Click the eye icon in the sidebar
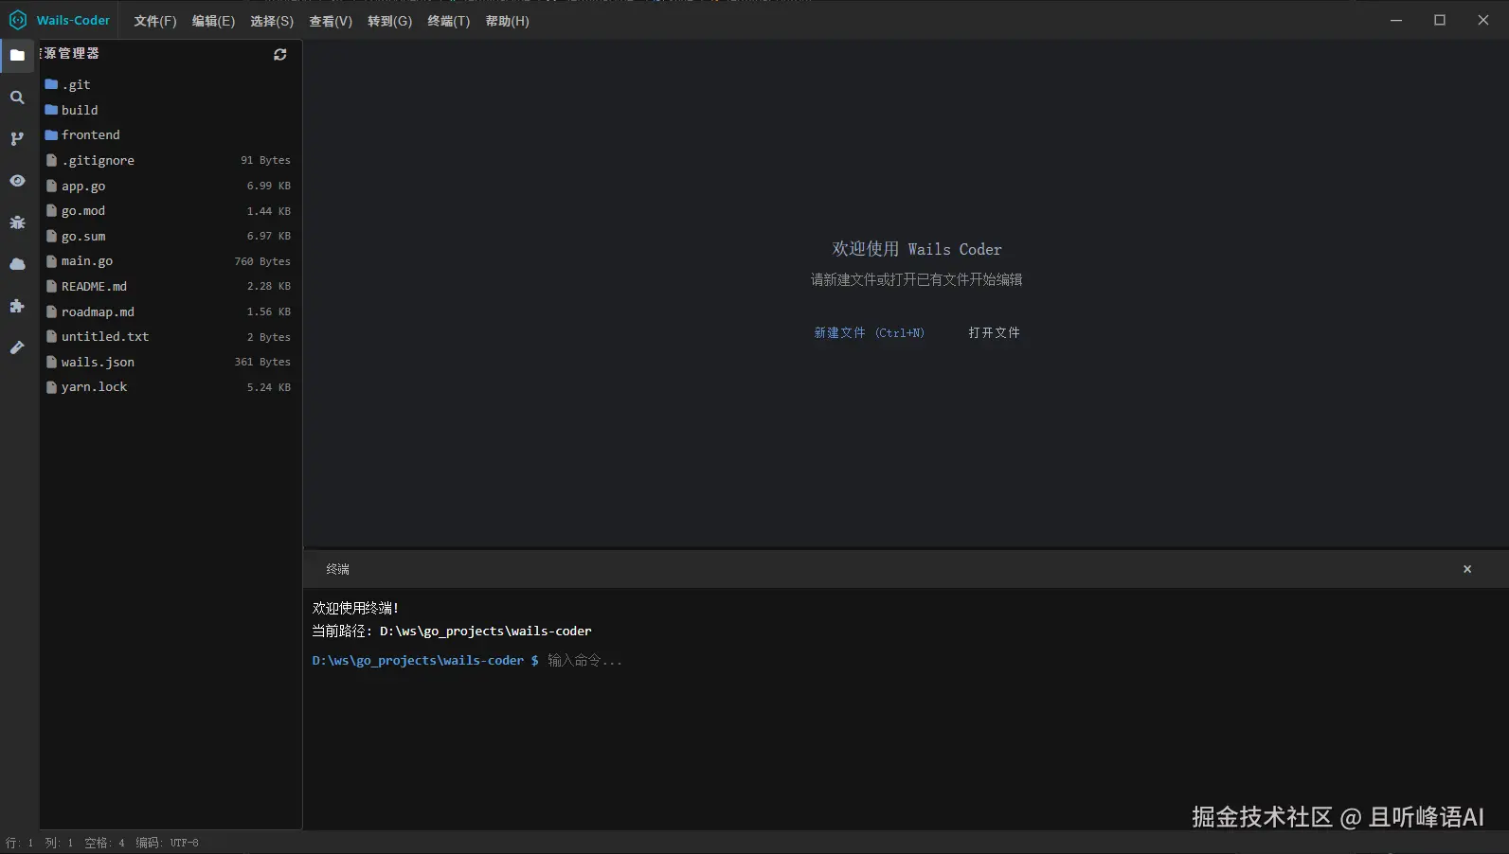This screenshot has width=1509, height=854. coord(17,181)
